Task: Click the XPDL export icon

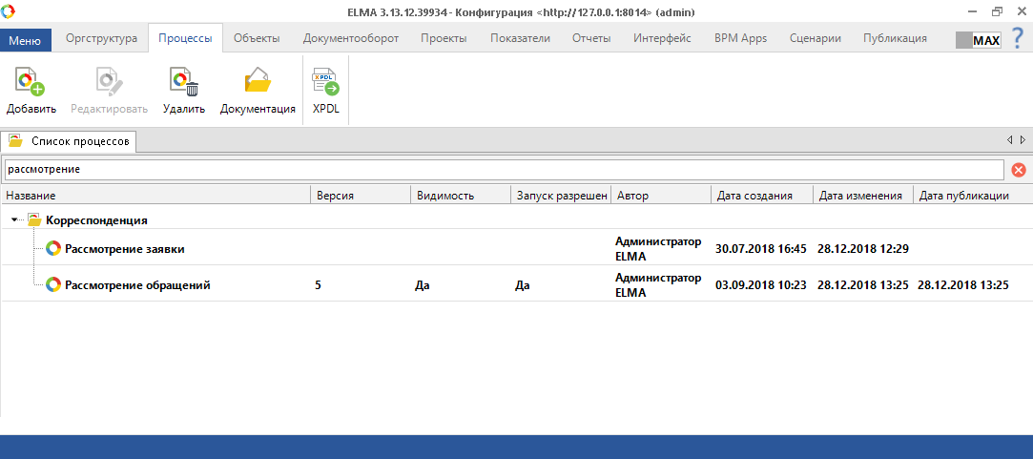Action: (326, 83)
